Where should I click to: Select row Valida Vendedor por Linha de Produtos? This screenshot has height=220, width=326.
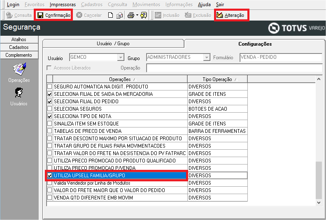(120, 183)
